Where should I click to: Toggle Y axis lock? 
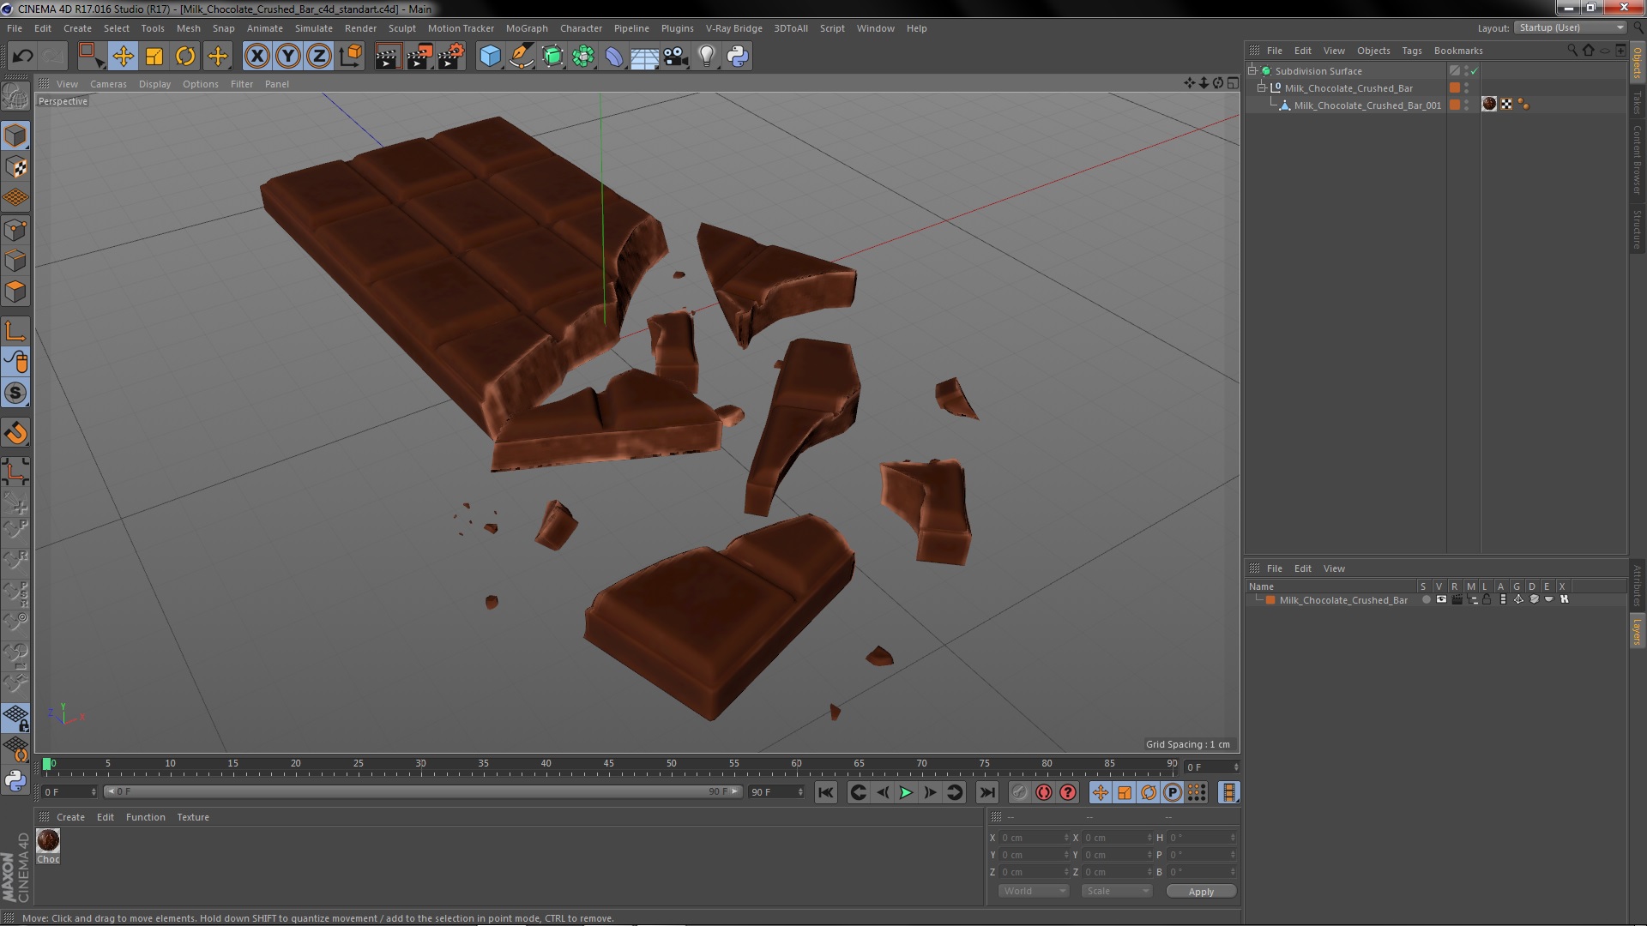click(288, 57)
